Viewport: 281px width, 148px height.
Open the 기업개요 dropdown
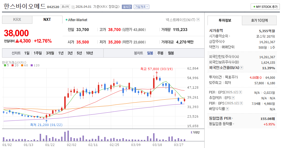(x=142, y=7)
